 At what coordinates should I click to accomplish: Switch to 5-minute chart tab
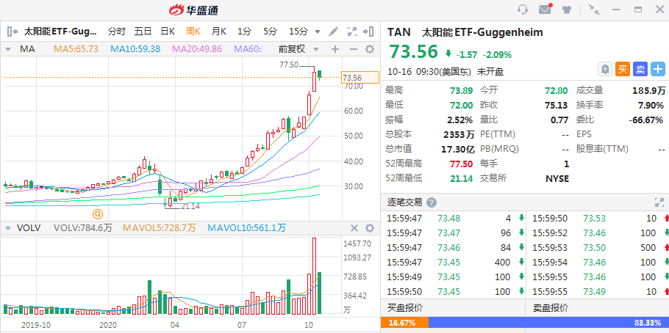[x=270, y=31]
